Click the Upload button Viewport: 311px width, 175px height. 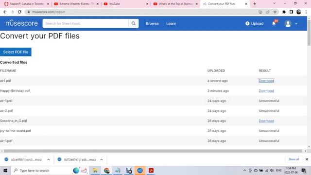255,23
